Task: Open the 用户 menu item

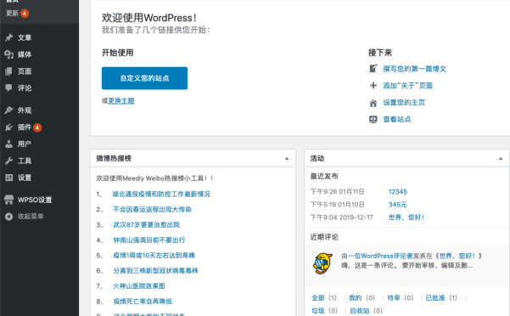Action: click(25, 144)
